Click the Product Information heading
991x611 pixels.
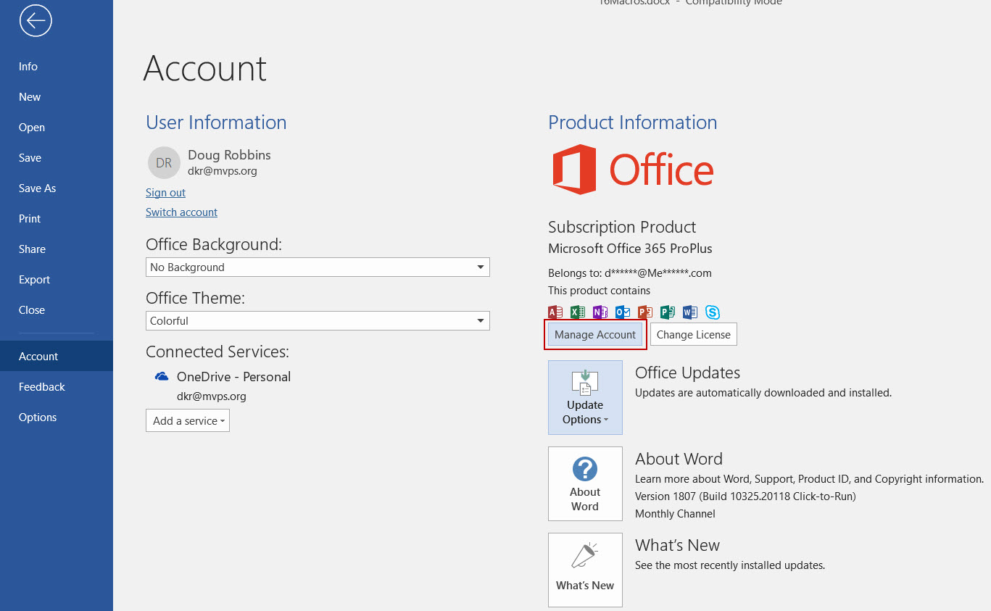click(x=633, y=122)
